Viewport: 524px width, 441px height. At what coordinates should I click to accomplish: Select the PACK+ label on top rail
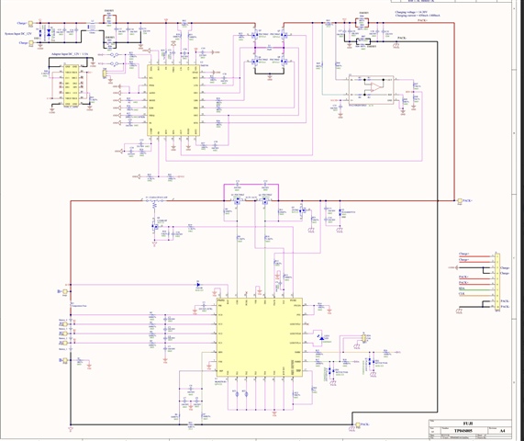[x=422, y=20]
